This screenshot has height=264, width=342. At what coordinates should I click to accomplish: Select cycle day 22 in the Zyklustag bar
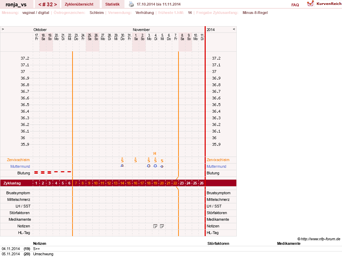tap(175, 183)
